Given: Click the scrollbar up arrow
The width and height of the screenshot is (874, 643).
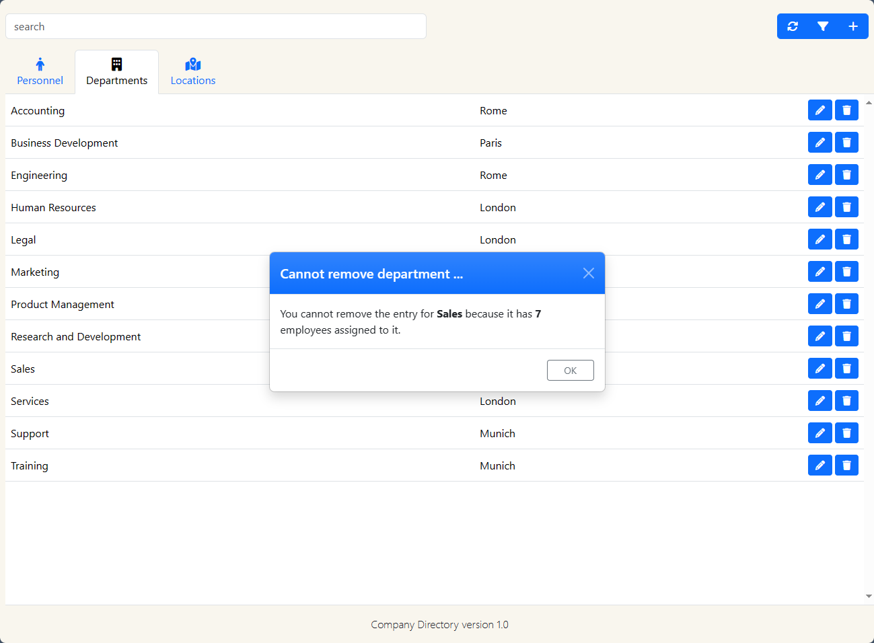Looking at the screenshot, I should click(869, 103).
